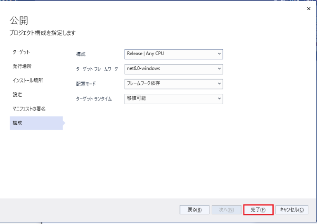Close the 公開 dialog with X

coord(308,9)
